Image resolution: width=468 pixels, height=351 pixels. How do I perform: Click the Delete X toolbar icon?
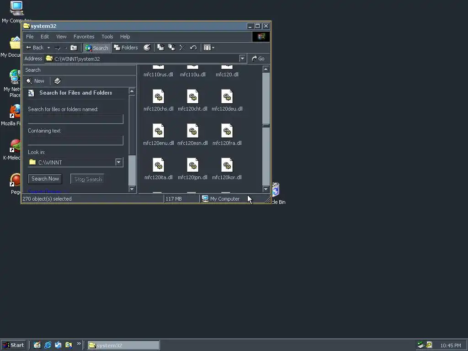point(182,48)
